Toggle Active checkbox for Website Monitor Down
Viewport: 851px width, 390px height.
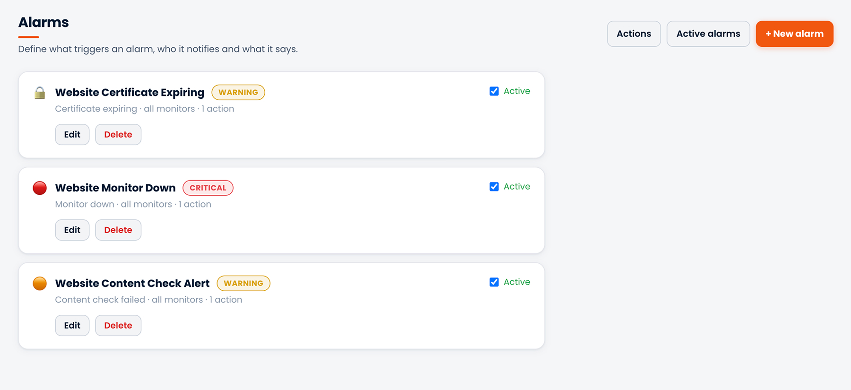(494, 187)
